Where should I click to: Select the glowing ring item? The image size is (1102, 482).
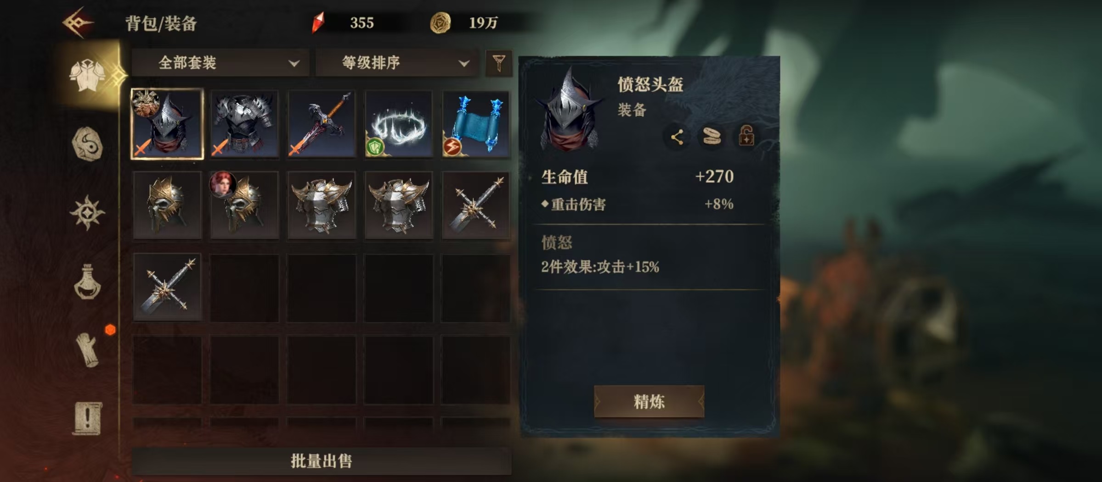point(399,124)
